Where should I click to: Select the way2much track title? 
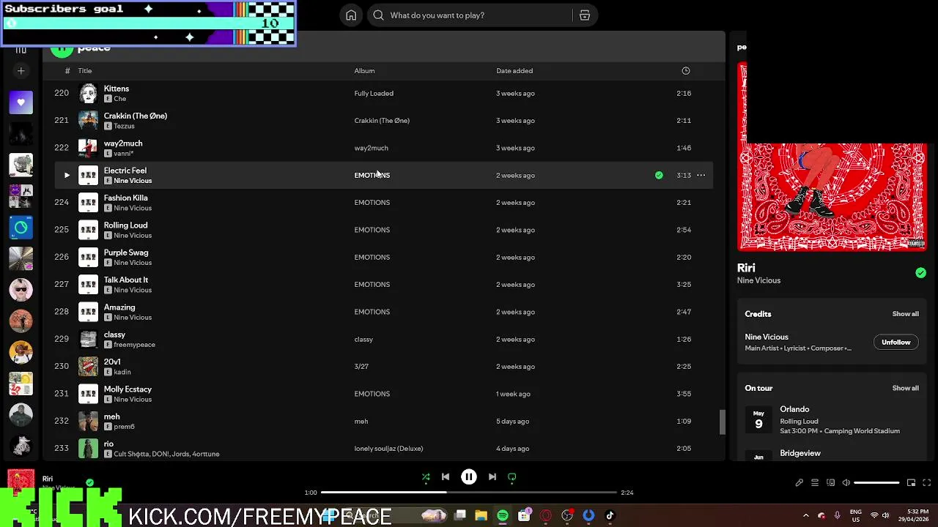pos(123,143)
